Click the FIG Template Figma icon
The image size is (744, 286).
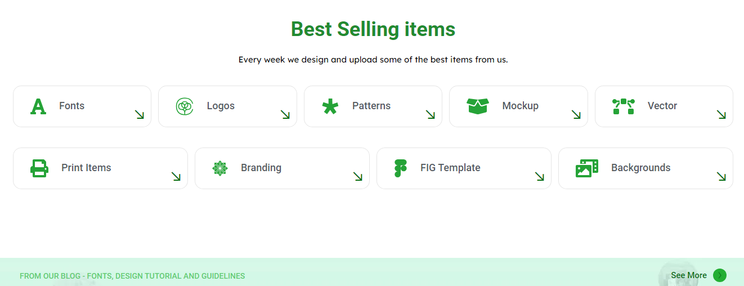pos(401,168)
